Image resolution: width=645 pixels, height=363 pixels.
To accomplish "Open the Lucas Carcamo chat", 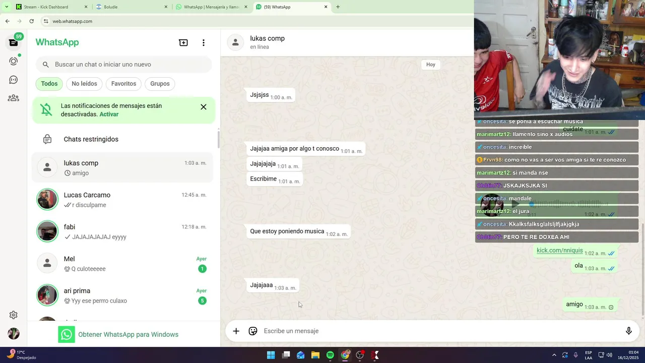I will click(x=123, y=200).
